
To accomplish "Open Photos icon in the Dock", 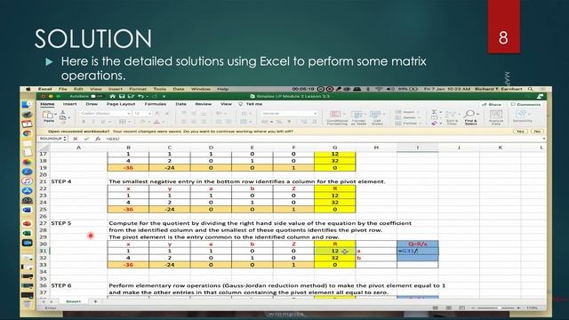I will coord(28,162).
